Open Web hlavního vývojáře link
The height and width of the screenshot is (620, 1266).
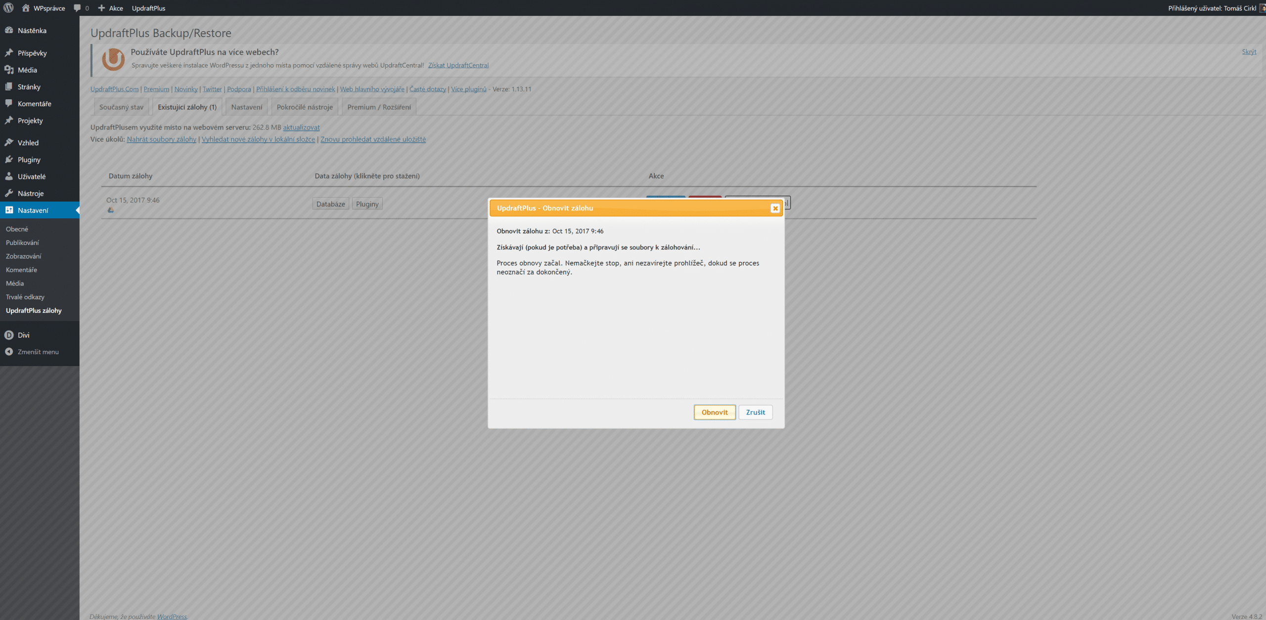click(372, 89)
